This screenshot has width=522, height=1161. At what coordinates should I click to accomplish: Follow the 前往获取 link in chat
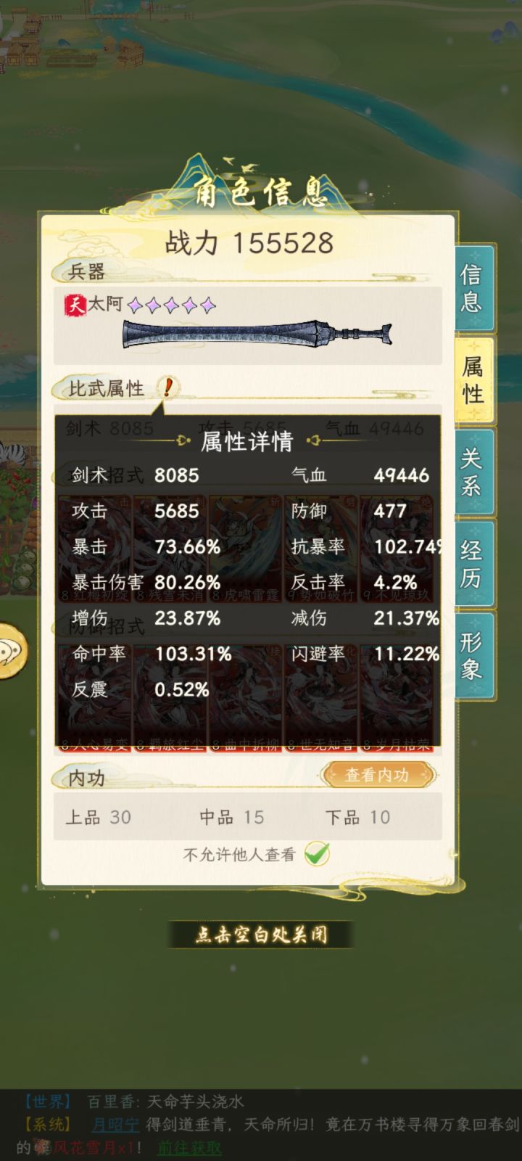pos(190,1147)
